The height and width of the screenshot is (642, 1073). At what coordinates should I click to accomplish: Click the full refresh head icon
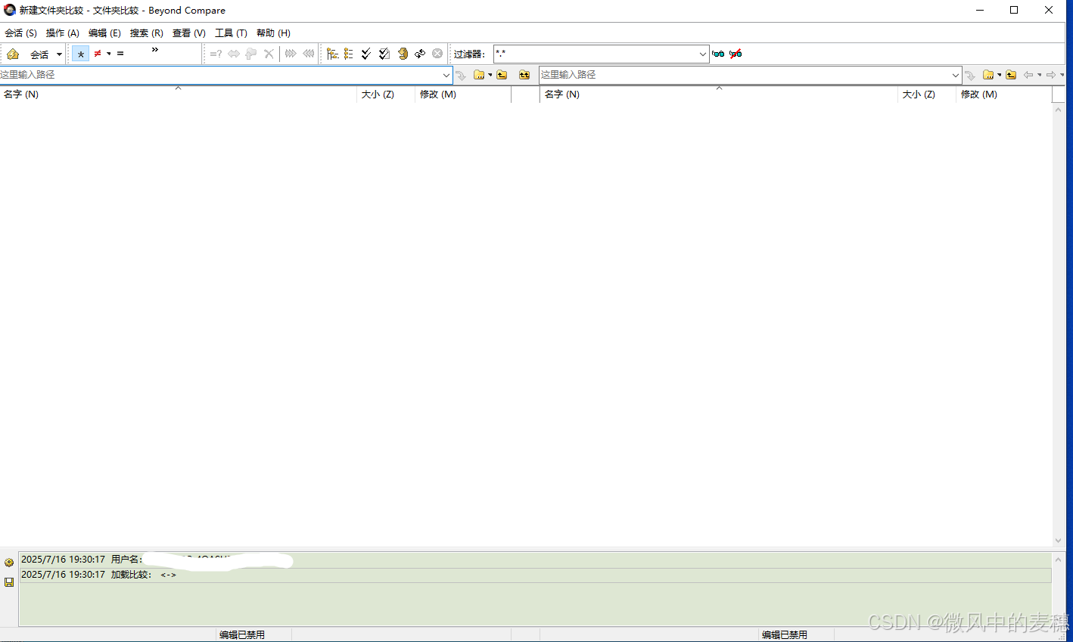tap(403, 54)
